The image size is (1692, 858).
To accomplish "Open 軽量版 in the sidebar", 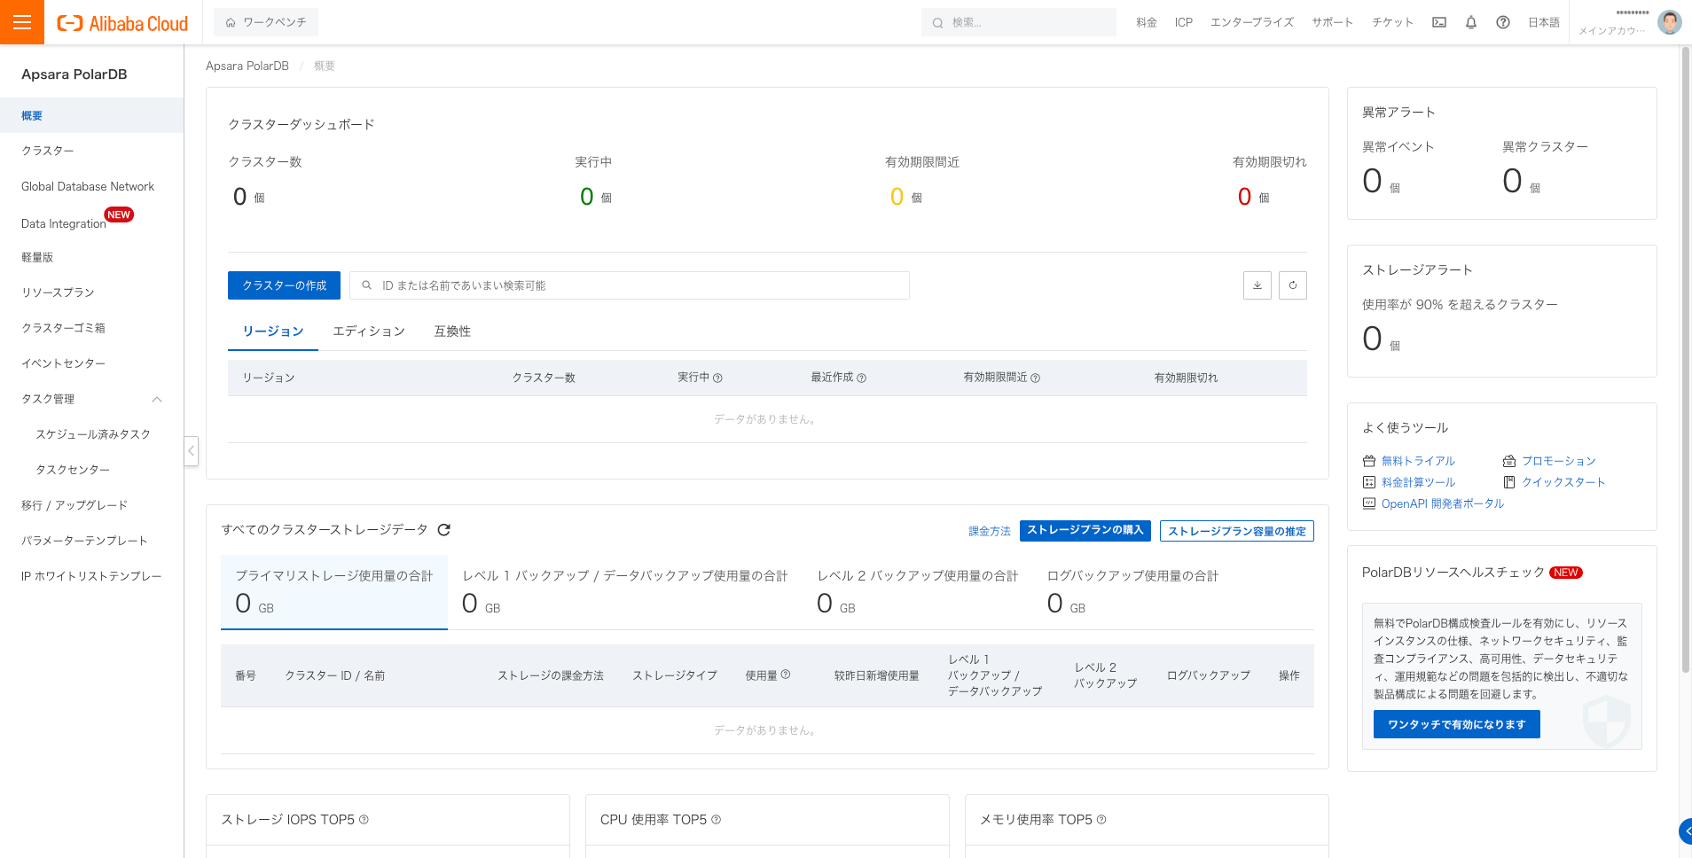I will pos(92,257).
